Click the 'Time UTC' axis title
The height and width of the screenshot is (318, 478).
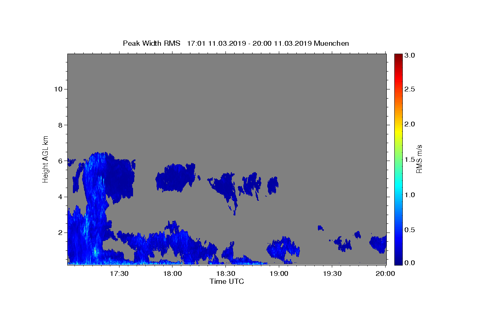point(227,281)
